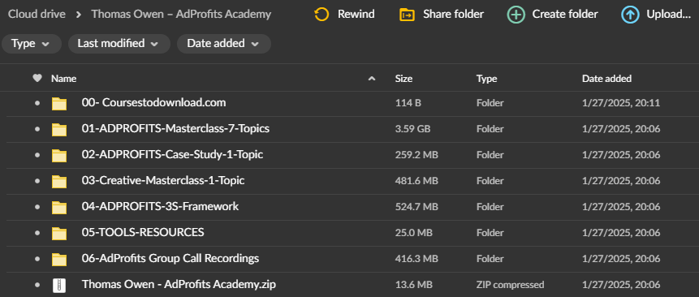The width and height of the screenshot is (699, 297).
Task: Click Thomas Owen – AdProfits Academy breadcrumb
Action: pos(181,15)
